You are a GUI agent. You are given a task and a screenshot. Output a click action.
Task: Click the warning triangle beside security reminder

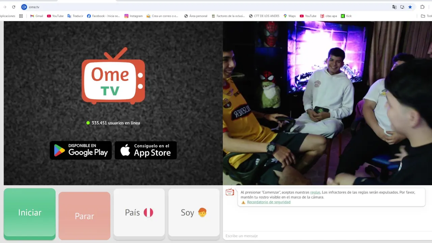pyautogui.click(x=243, y=202)
